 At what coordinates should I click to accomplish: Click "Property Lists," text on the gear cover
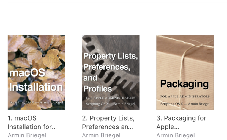coord(111,56)
